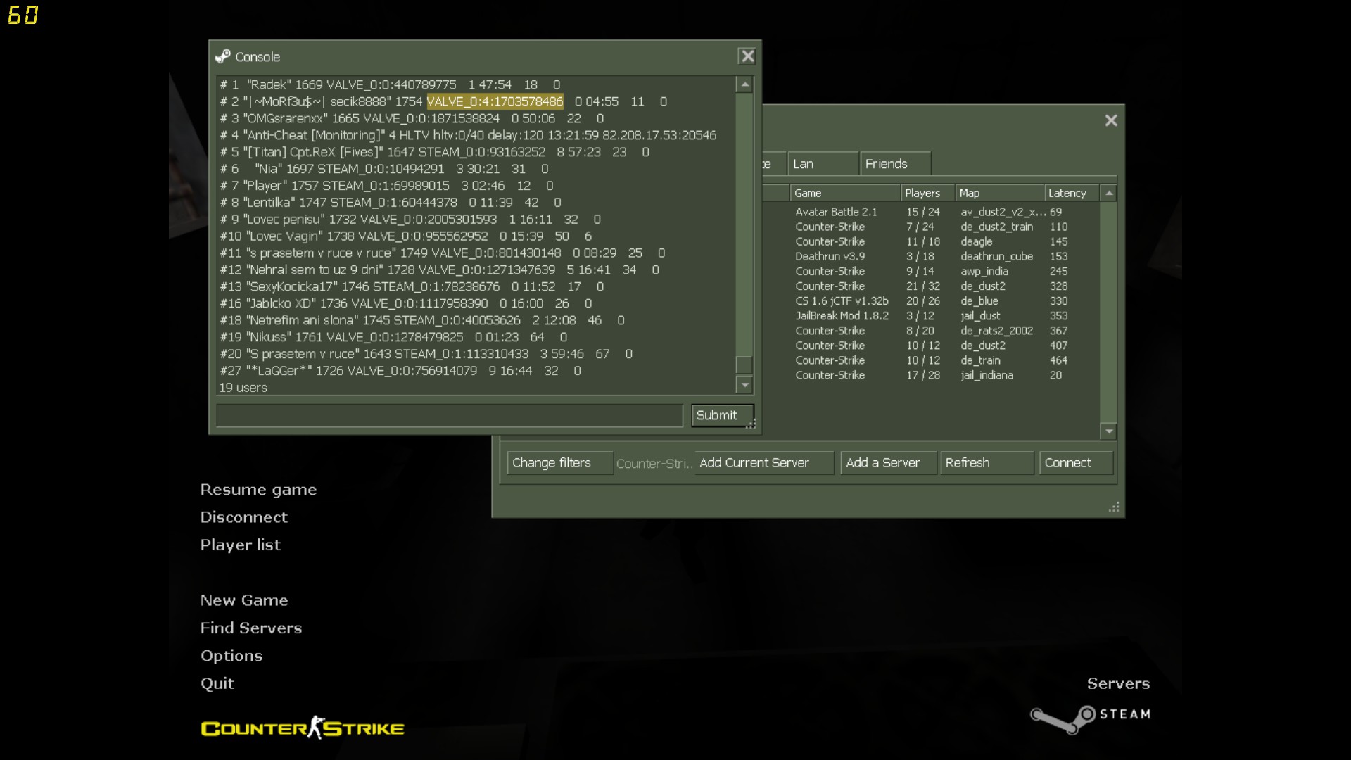Click the console resize grip
The width and height of the screenshot is (1351, 760).
point(751,424)
